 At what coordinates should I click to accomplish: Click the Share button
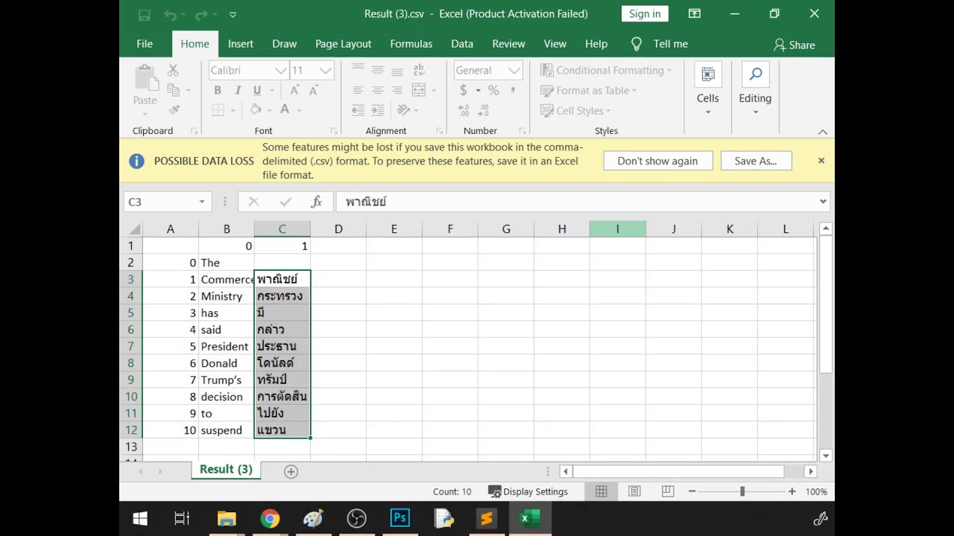[794, 45]
